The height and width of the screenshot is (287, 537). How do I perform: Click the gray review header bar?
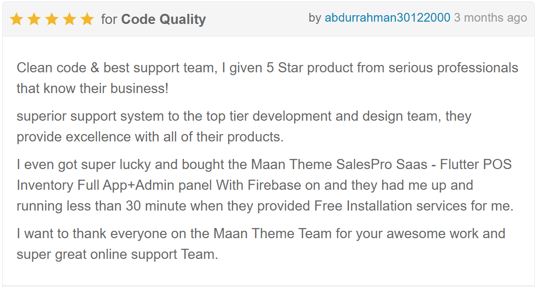[x=268, y=19]
